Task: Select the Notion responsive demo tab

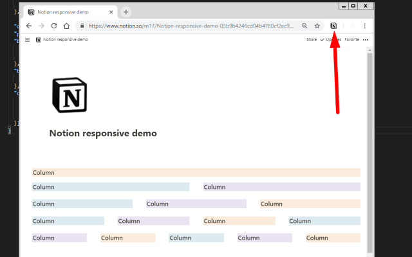Action: point(70,12)
